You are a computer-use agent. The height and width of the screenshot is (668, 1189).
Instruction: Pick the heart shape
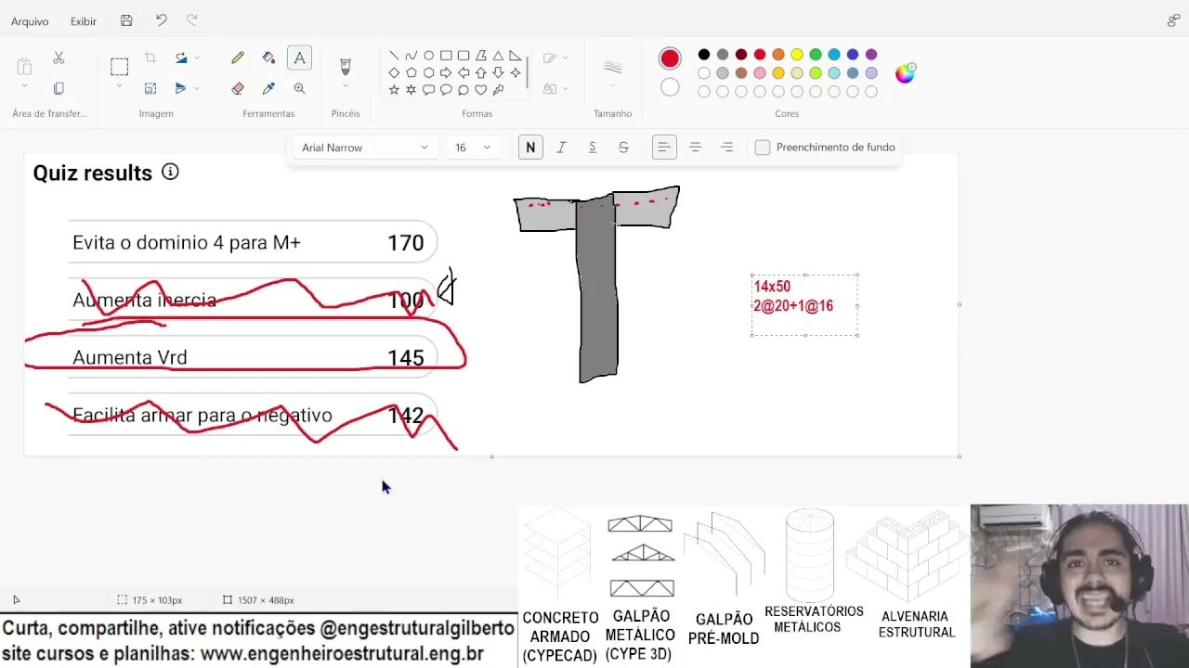[x=480, y=90]
